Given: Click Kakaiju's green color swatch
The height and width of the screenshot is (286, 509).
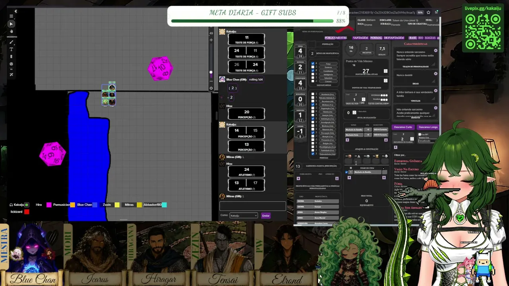Looking at the screenshot, I should pyautogui.click(x=27, y=205).
